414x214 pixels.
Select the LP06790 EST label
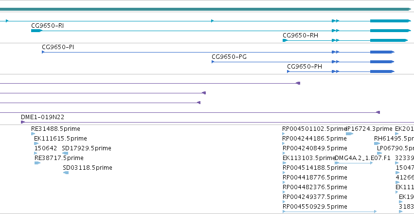coord(396,148)
